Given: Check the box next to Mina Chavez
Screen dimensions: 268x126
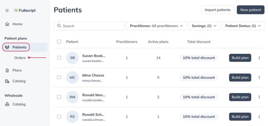Looking at the screenshot, I should point(59,77).
